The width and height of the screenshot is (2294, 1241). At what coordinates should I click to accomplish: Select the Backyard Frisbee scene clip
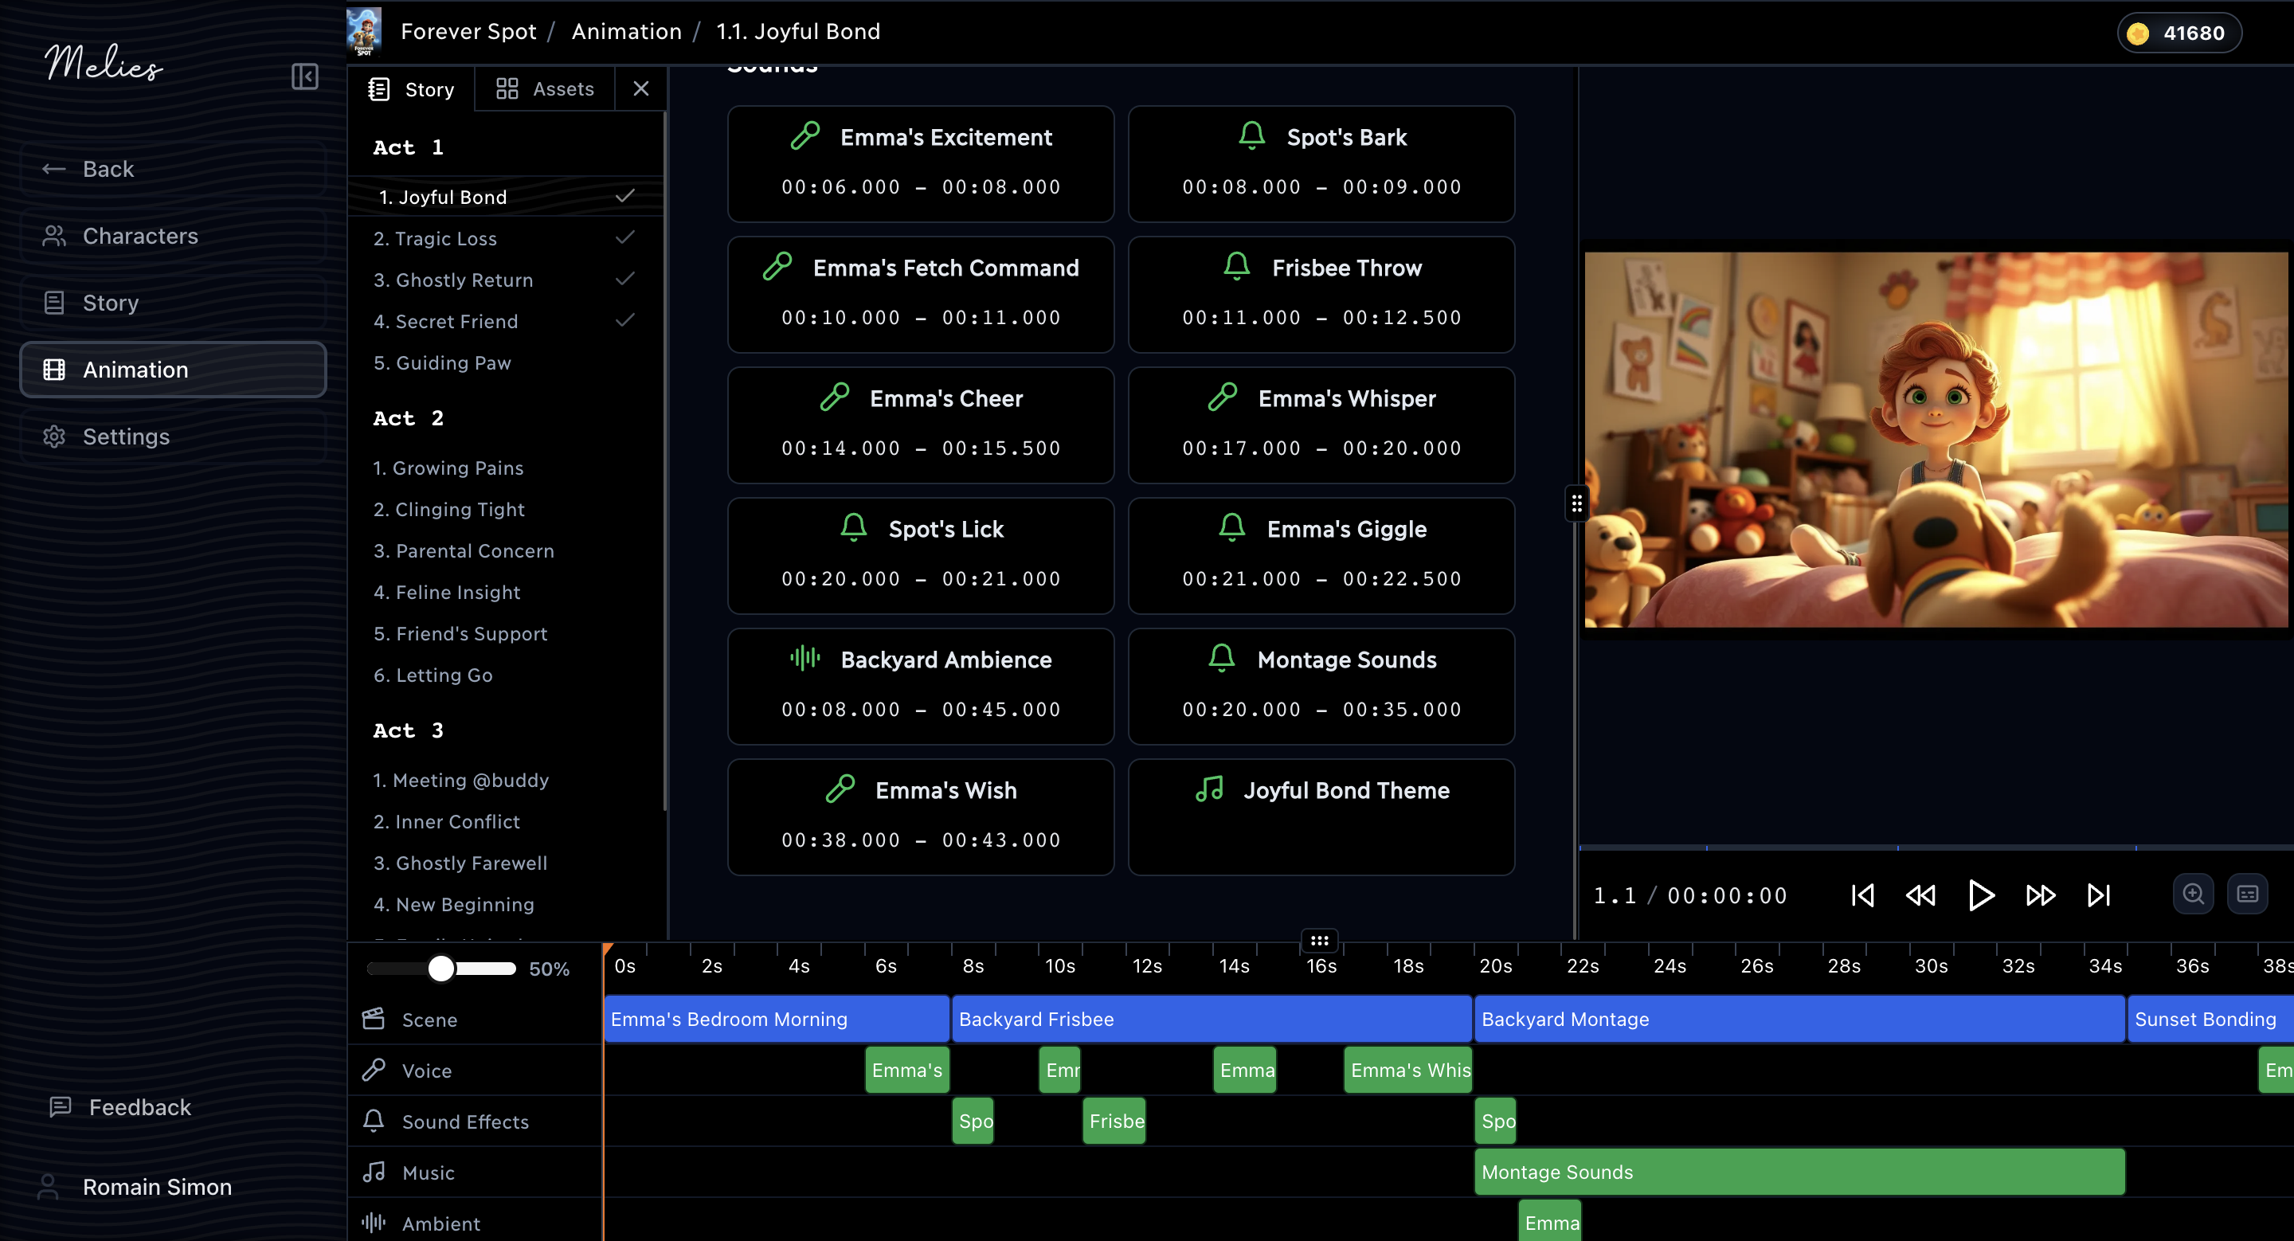click(1212, 1020)
